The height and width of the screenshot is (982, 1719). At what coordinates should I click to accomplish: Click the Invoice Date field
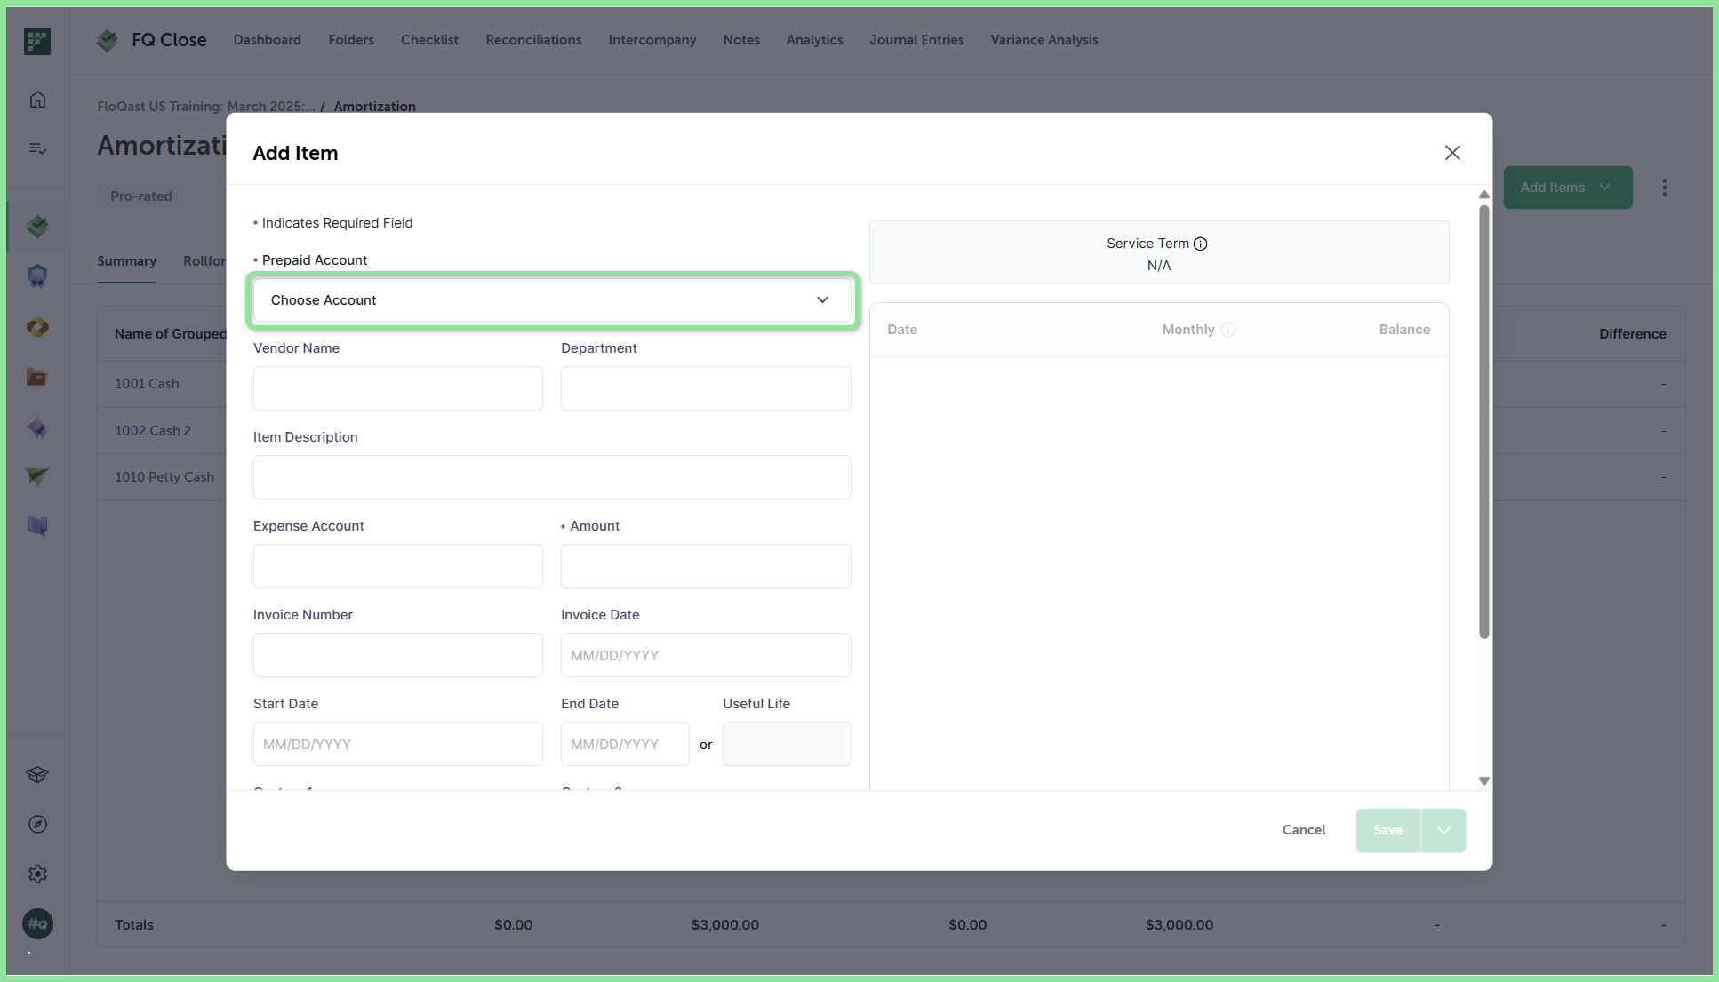[x=706, y=655]
